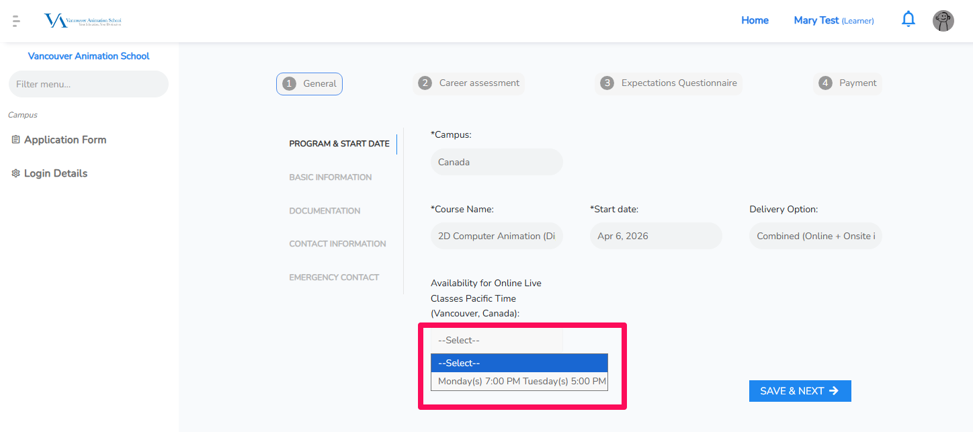The height and width of the screenshot is (432, 973).
Task: Open Application Form in the sidebar
Action: click(65, 140)
